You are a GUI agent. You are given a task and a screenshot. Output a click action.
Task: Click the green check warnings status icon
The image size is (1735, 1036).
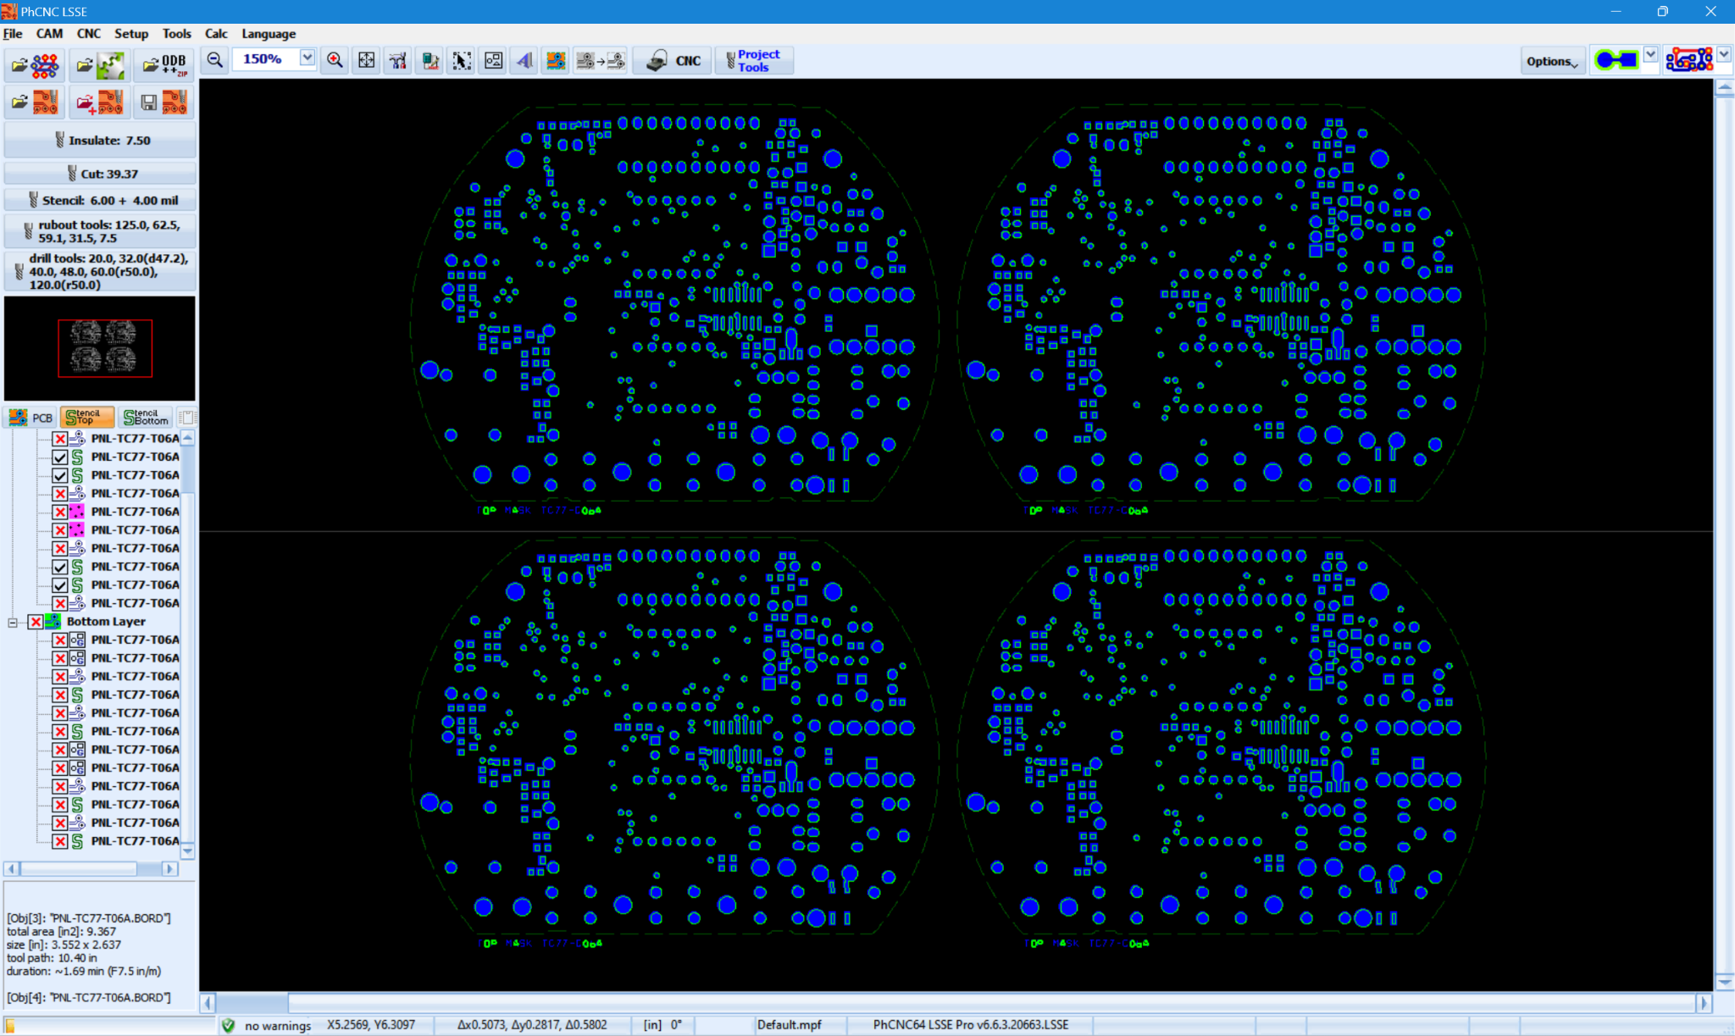(x=228, y=1026)
